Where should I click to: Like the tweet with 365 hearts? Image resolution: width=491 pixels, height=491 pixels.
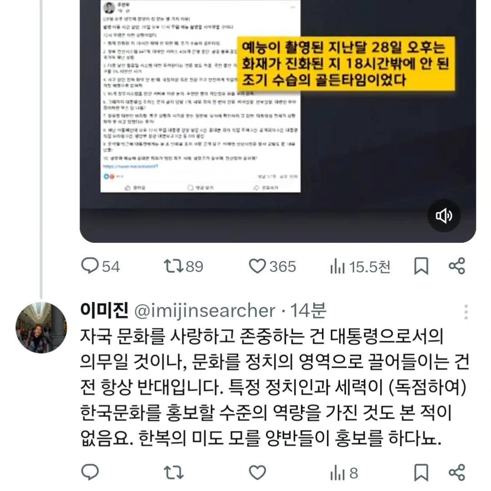(x=272, y=266)
